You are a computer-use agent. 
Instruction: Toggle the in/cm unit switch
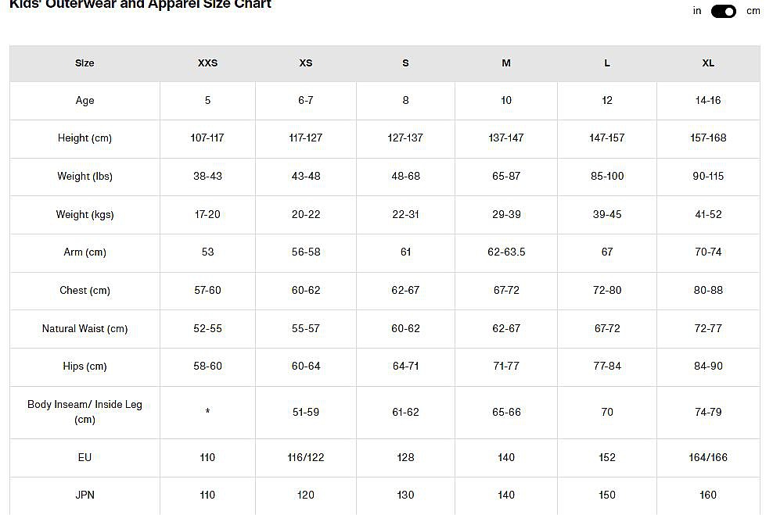pos(723,11)
